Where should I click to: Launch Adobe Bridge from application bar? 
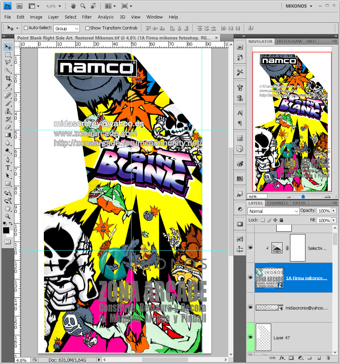click(20, 6)
